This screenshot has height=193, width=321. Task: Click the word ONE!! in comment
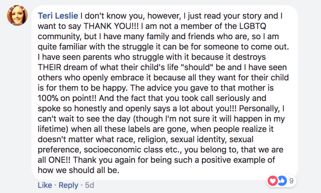59,160
